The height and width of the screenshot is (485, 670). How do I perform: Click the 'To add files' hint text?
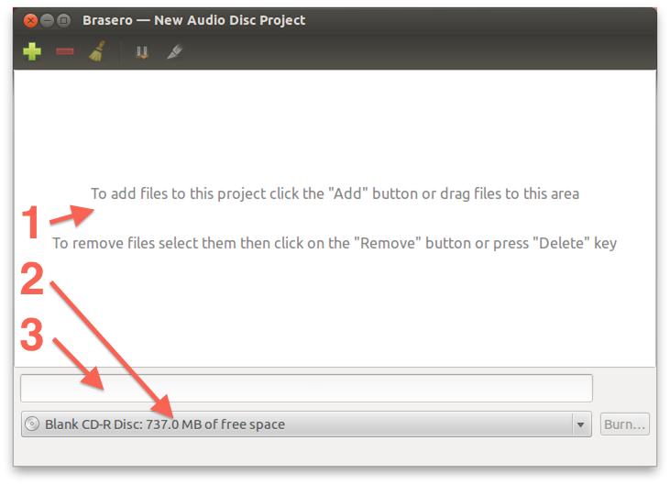coord(335,193)
